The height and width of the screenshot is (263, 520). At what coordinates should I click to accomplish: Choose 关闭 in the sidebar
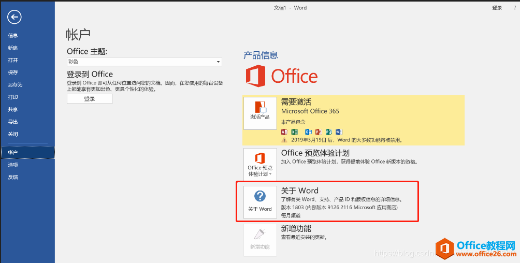click(x=13, y=134)
